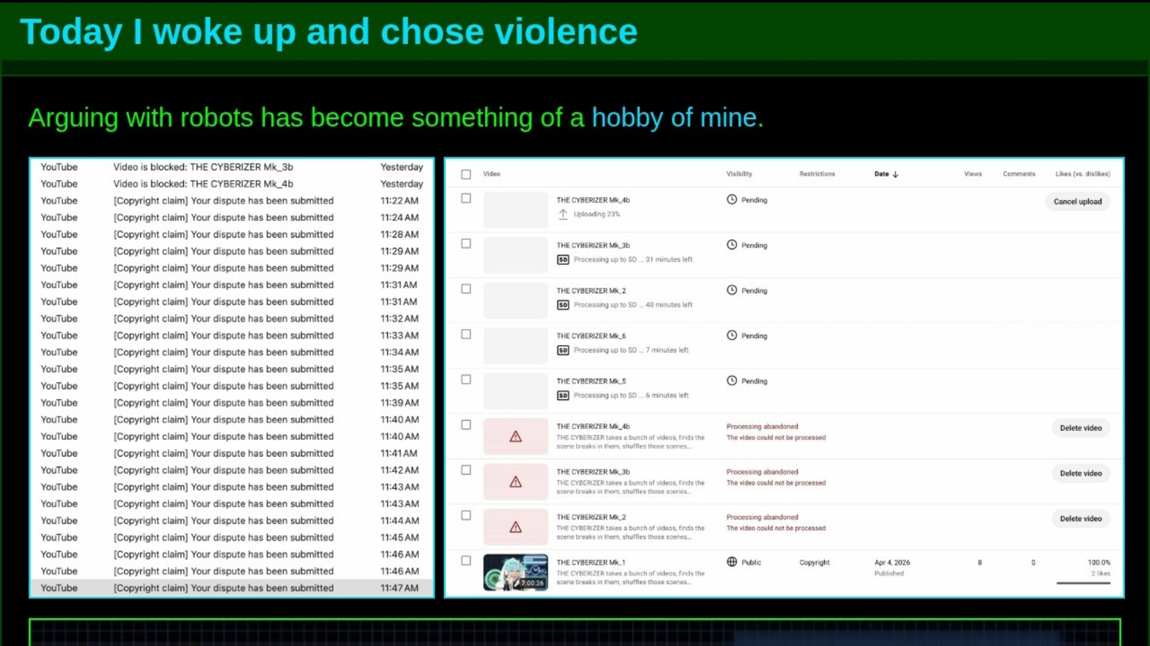Tick checkbox for abandoned CYBERIZER Mk_3b row
Viewport: 1150px width, 646px height.
[x=466, y=470]
